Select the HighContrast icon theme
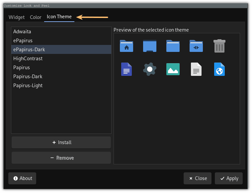Screen dimensions: 252x193 28,59
